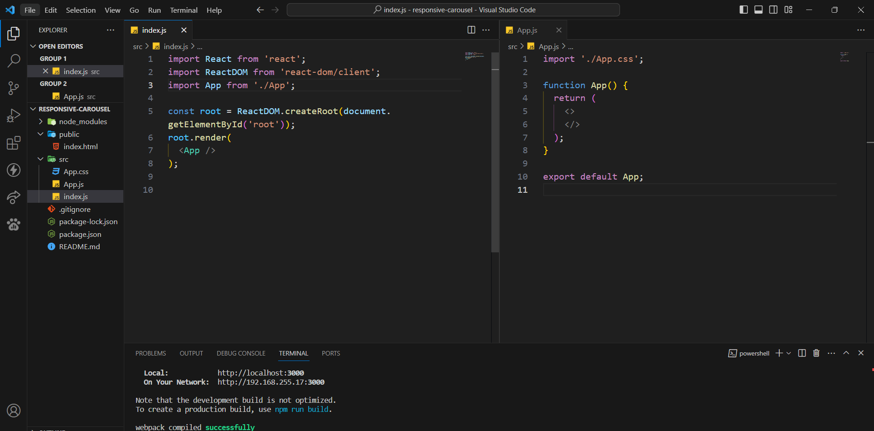Open the Extensions view

(14, 143)
